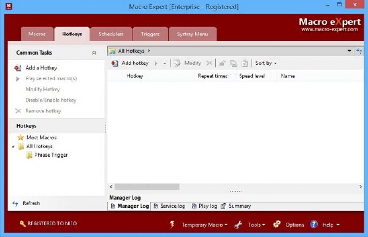368x237 pixels.
Task: Open the Sort by dropdown
Action: point(266,63)
